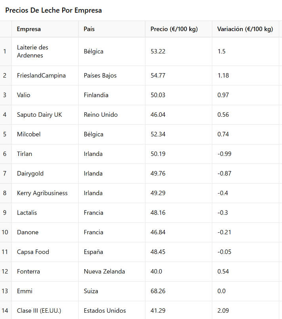Viewport: 282px width, 319px height.
Task: Click the Empresa column header
Action: coord(45,29)
